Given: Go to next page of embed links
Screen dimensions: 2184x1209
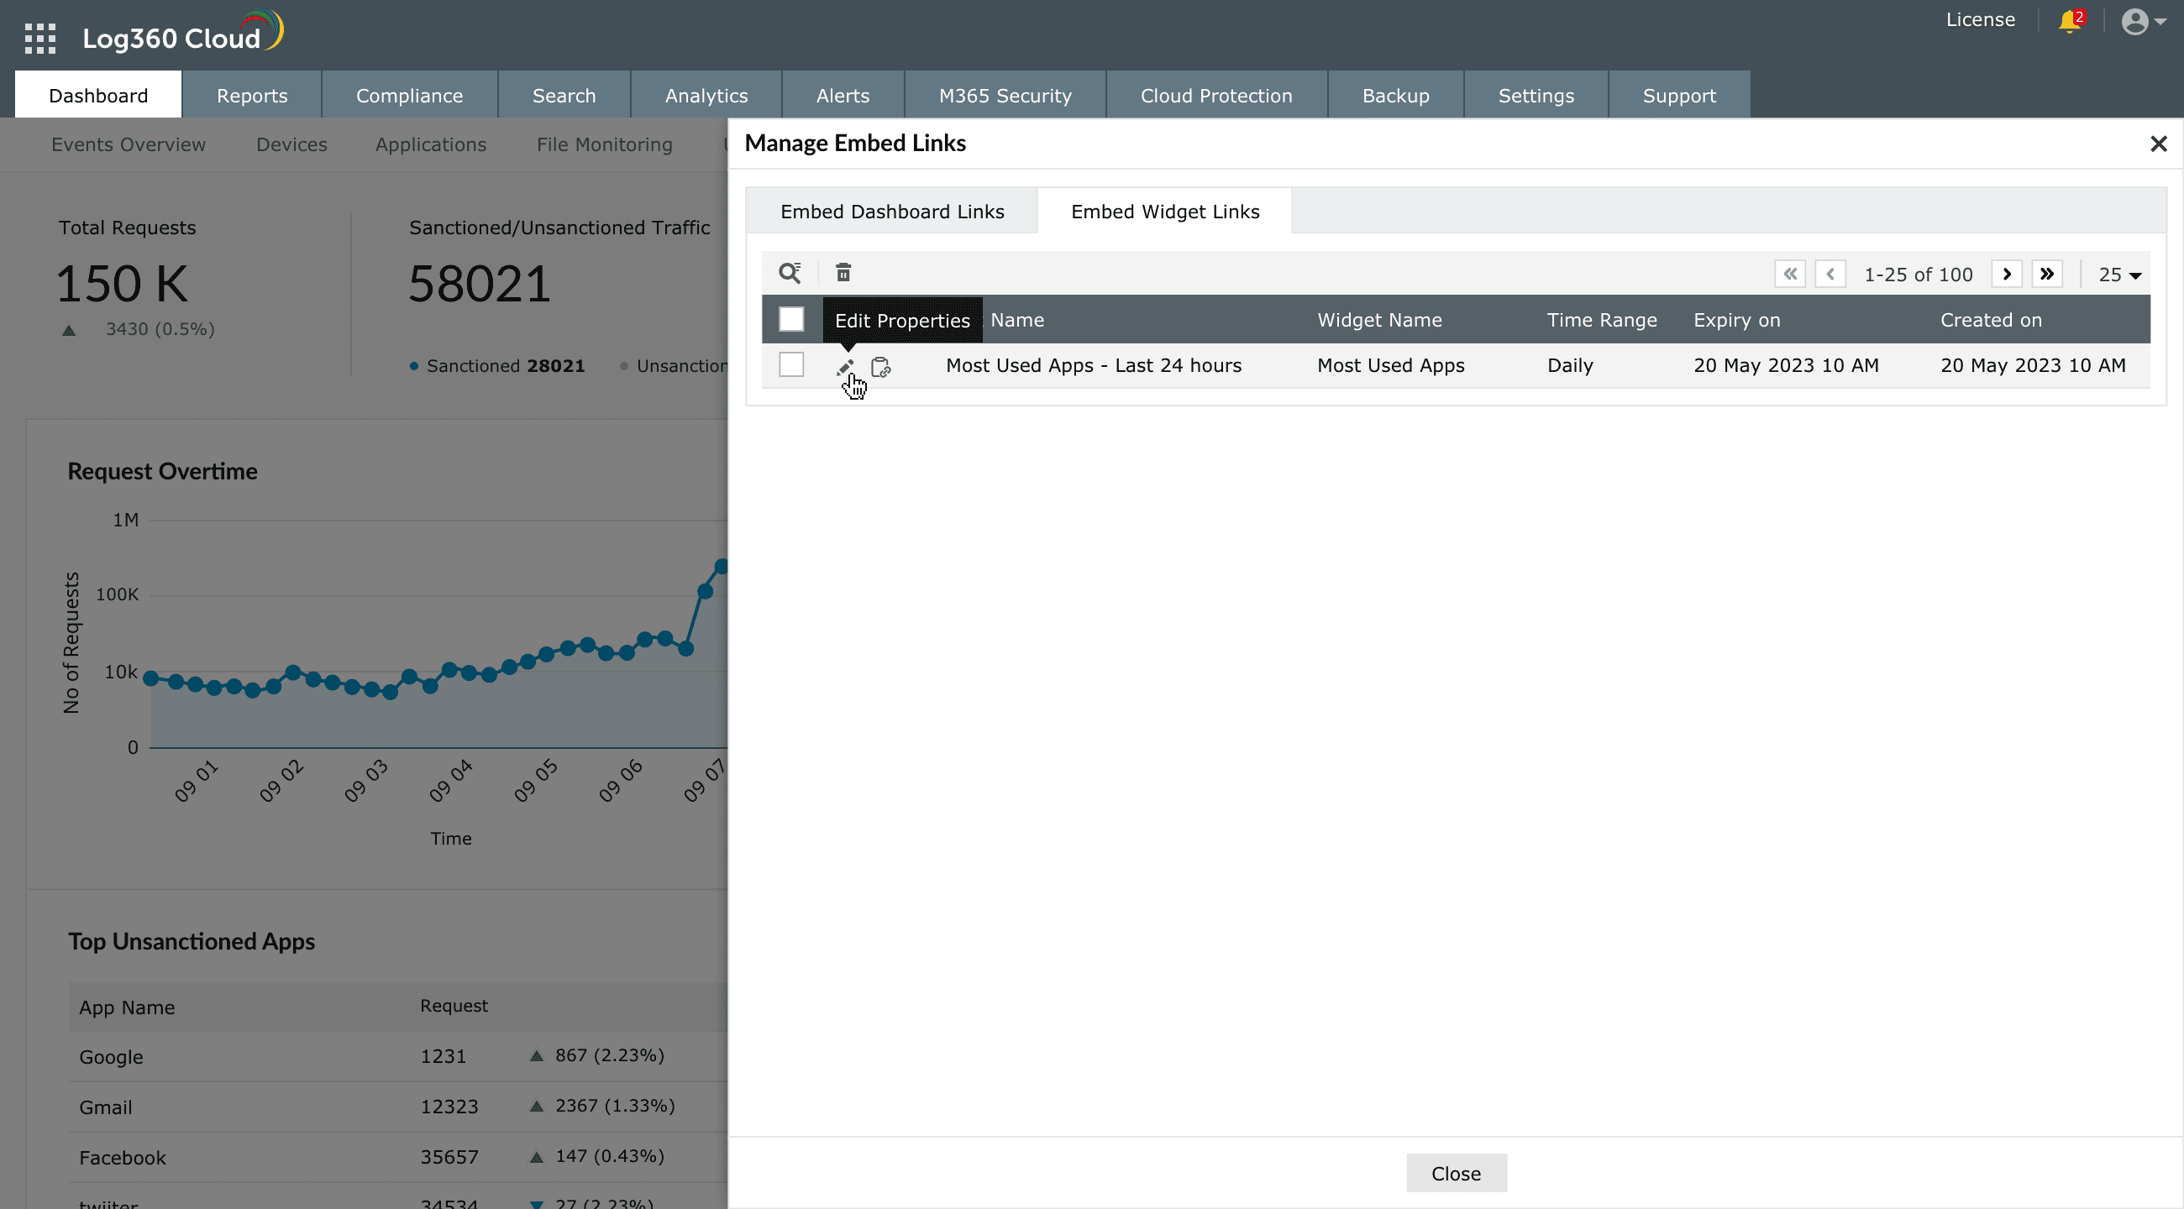Looking at the screenshot, I should (x=2006, y=274).
